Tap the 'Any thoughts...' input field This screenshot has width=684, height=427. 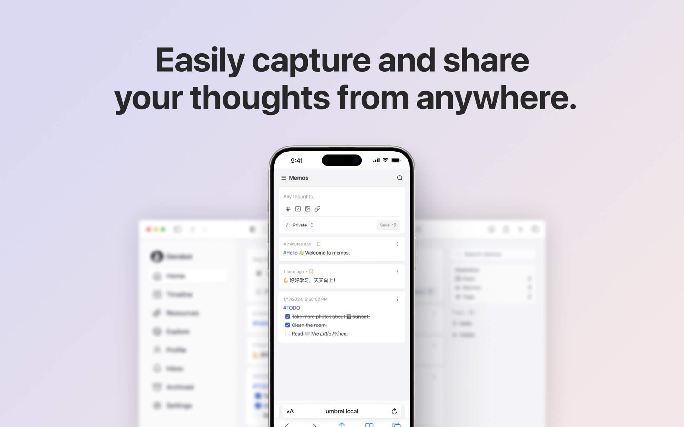coord(341,196)
